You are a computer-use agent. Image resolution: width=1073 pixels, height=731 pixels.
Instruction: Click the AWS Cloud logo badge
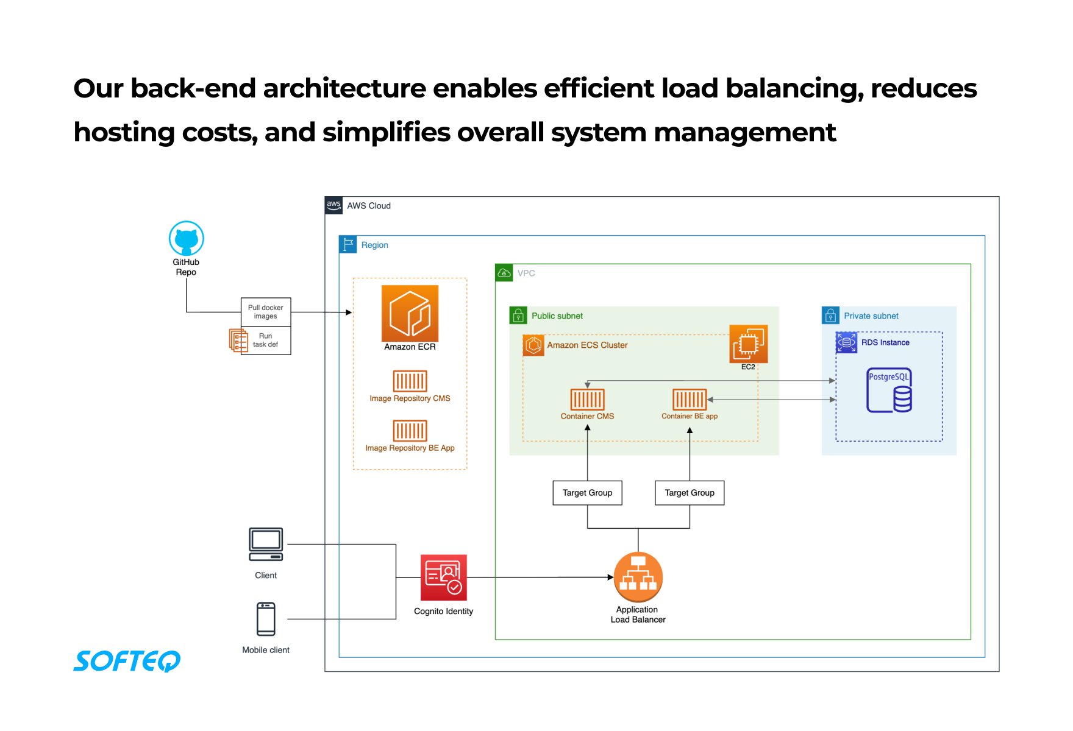(x=333, y=205)
